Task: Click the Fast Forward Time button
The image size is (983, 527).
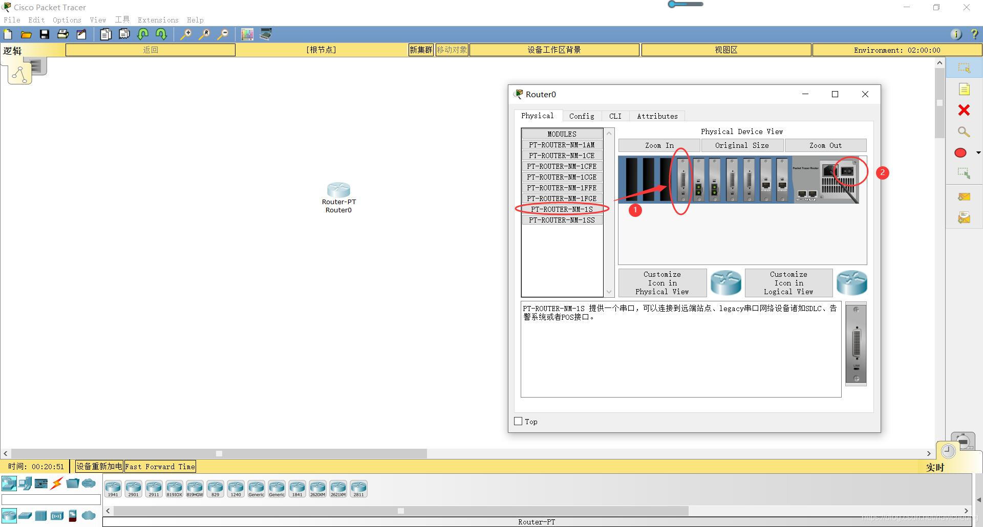Action: click(160, 467)
